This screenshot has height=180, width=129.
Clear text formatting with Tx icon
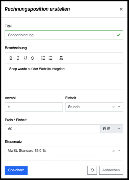pyautogui.click(x=61, y=58)
